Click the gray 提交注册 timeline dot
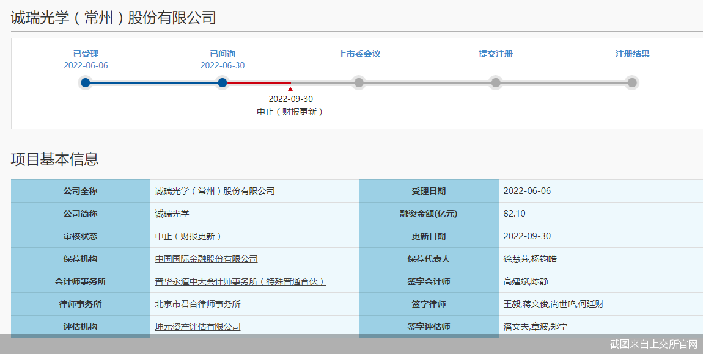 pyautogui.click(x=496, y=82)
